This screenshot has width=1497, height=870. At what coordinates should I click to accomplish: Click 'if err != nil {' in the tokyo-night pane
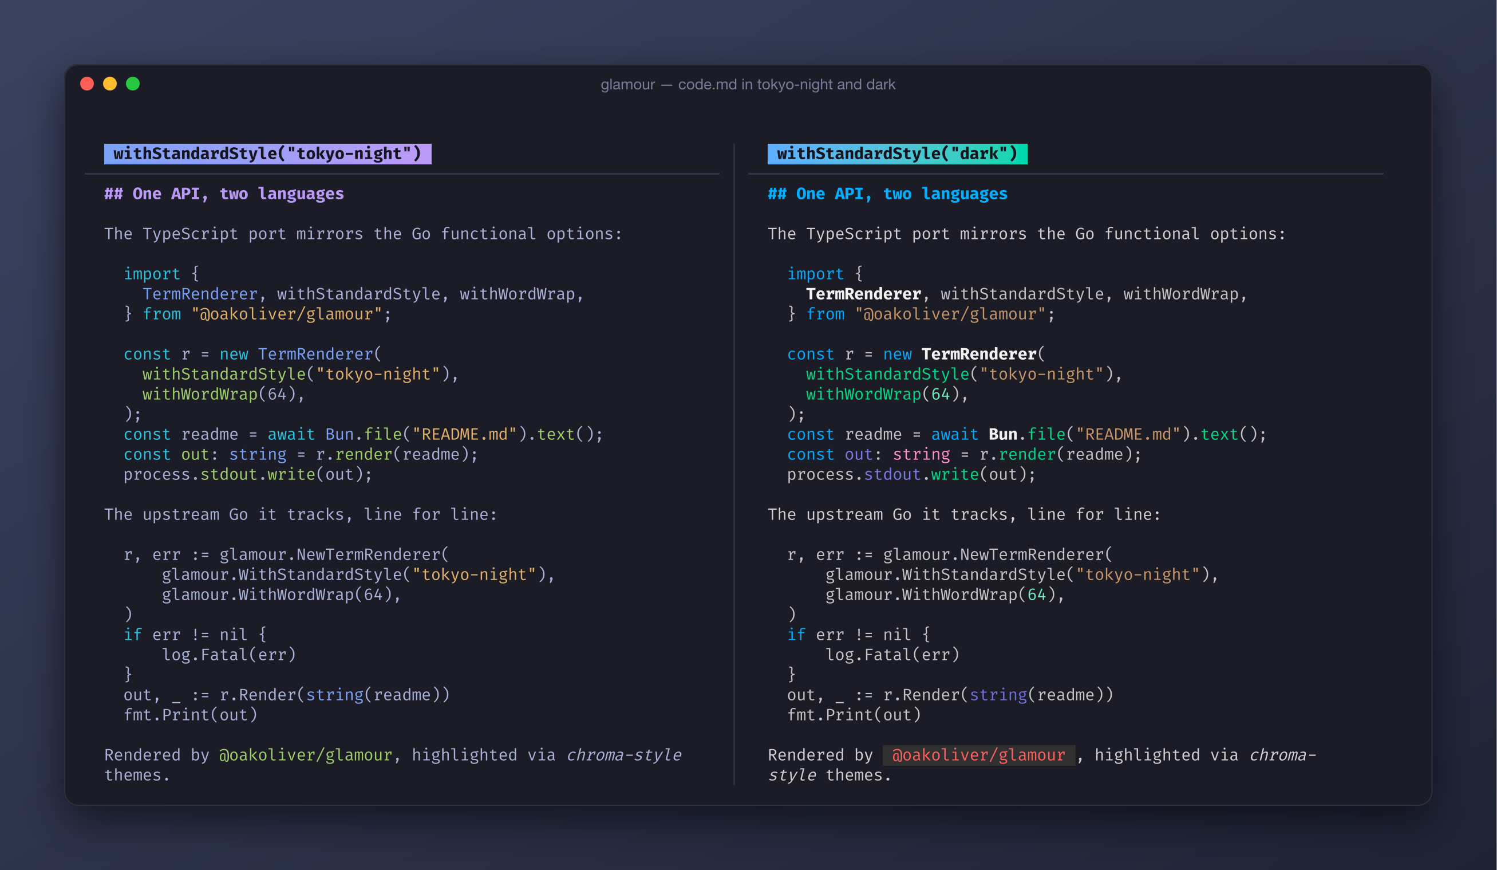(x=195, y=635)
